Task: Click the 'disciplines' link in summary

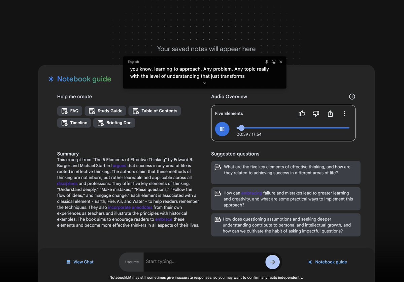Action: [x=67, y=184]
